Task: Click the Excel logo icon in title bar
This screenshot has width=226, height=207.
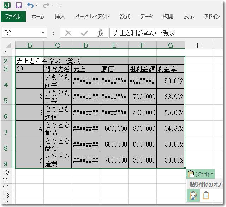Action: tap(7, 5)
